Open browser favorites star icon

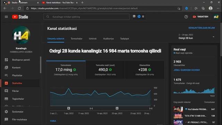(x=196, y=8)
